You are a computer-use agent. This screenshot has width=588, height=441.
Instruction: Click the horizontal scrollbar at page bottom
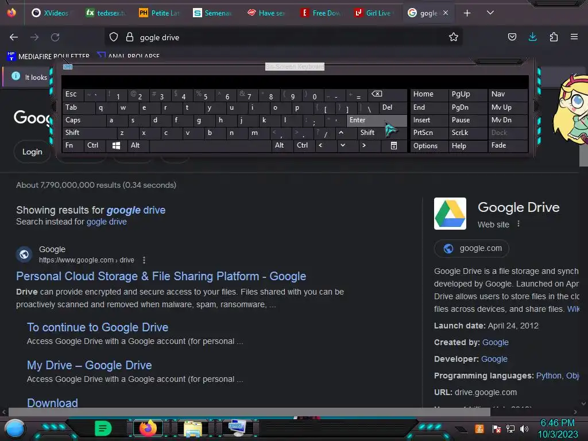(x=249, y=412)
